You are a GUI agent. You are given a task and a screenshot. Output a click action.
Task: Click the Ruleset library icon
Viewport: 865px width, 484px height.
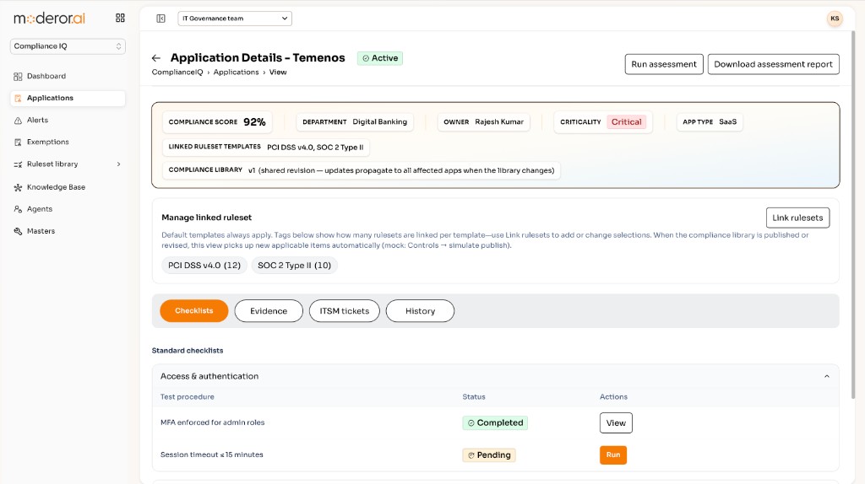(18, 164)
